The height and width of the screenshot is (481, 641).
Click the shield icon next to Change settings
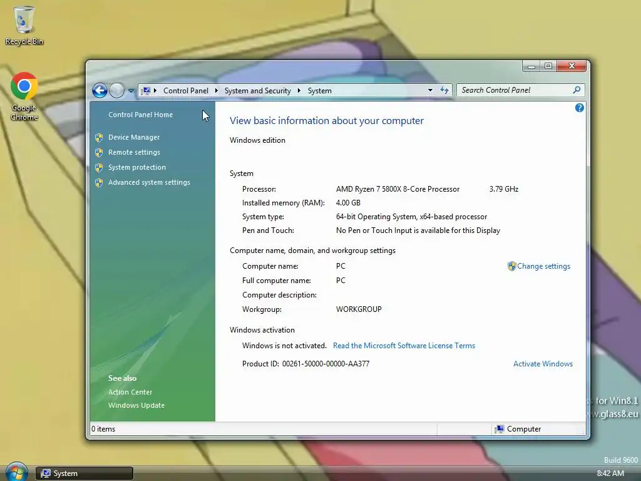pyautogui.click(x=512, y=266)
